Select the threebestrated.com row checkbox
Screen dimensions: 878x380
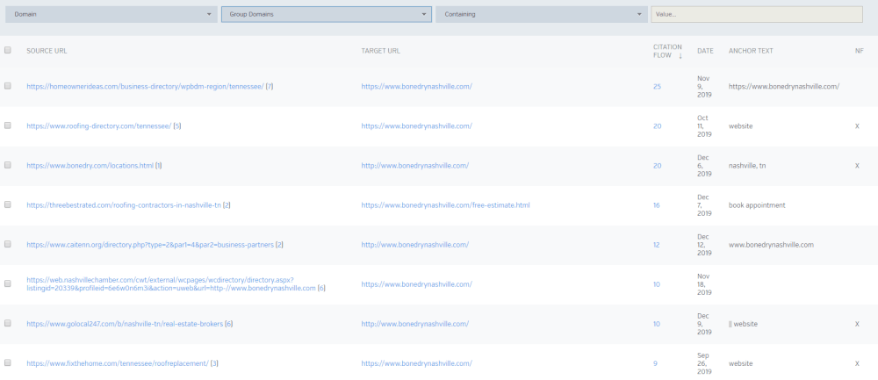pos(8,204)
